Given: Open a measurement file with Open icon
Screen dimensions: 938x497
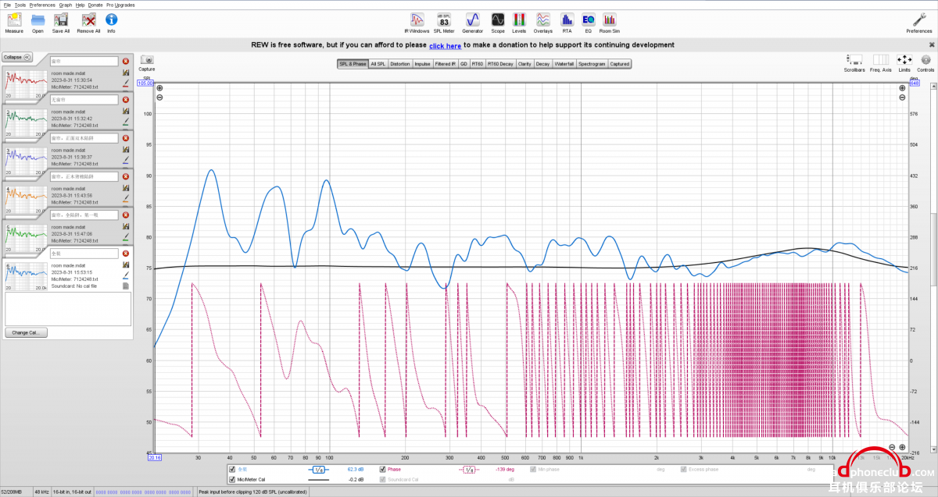Looking at the screenshot, I should coord(38,20).
